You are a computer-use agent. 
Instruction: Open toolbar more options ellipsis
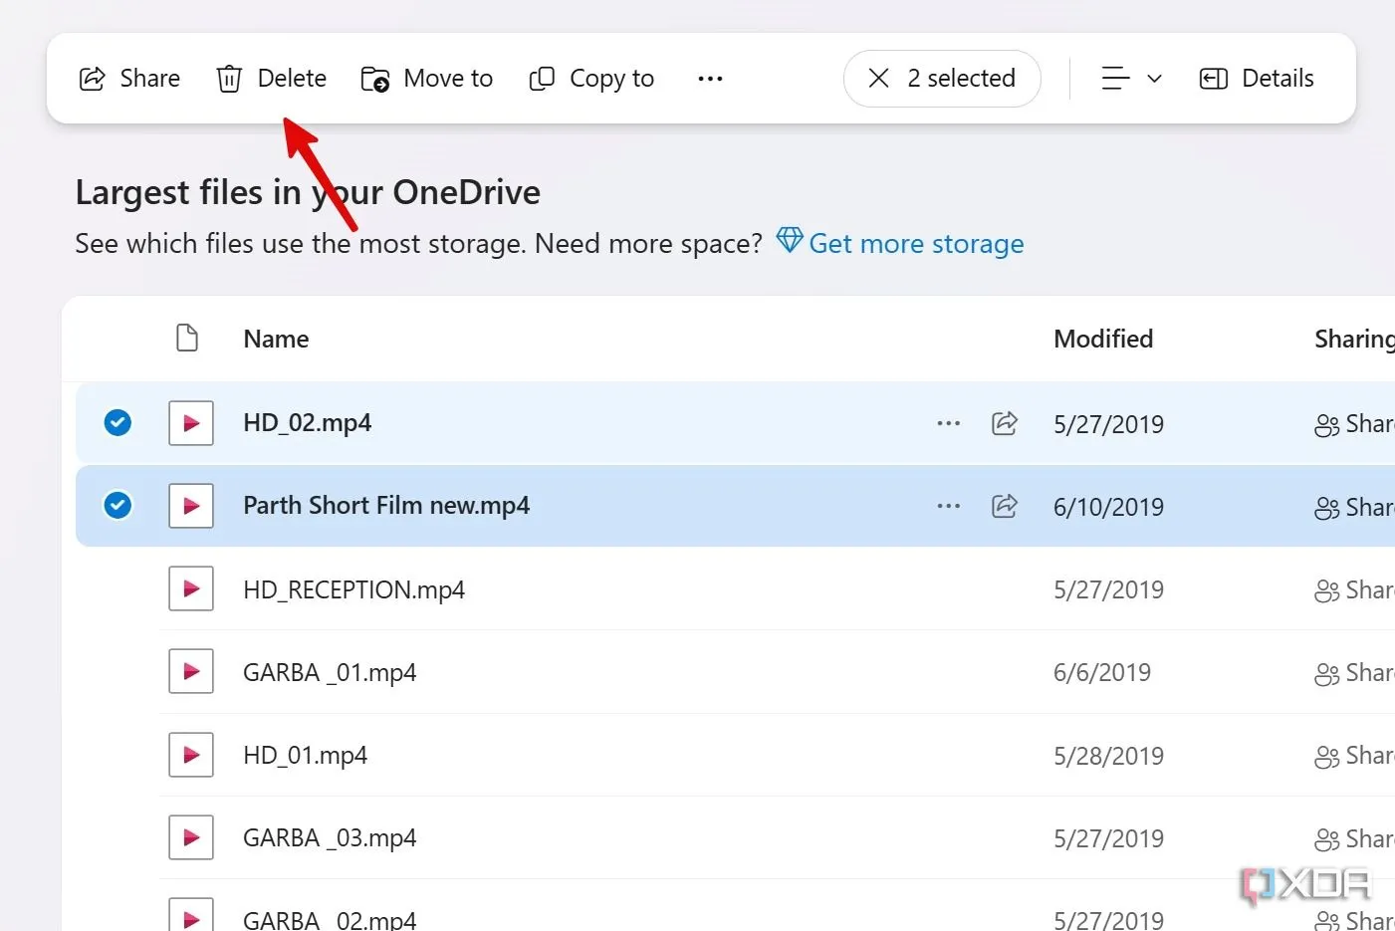[710, 79]
